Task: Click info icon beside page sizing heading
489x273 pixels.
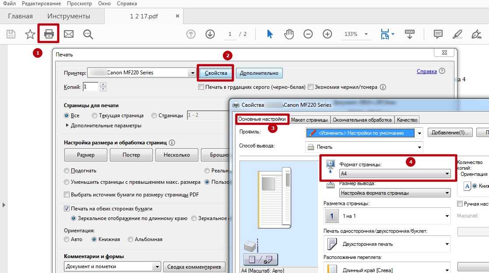Action: 172,143
